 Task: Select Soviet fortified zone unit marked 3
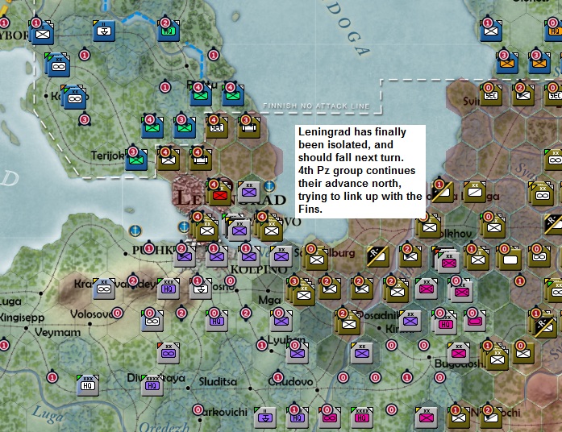coord(248,127)
